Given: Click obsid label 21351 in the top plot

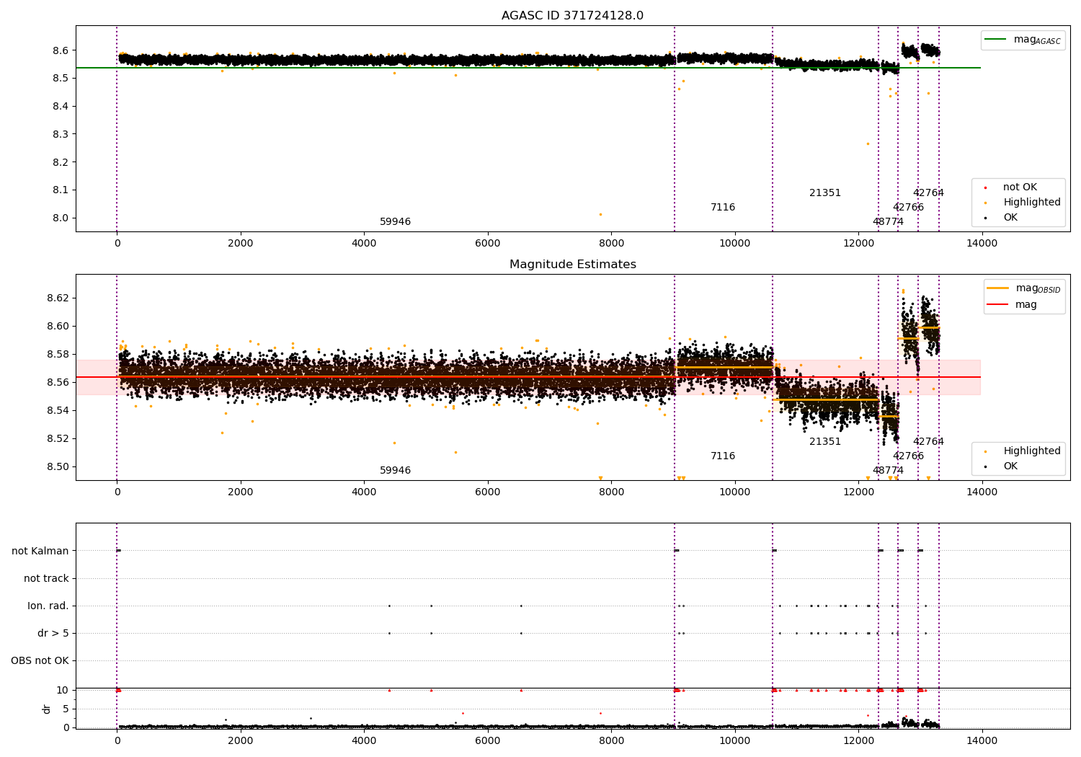Looking at the screenshot, I should point(825,193).
